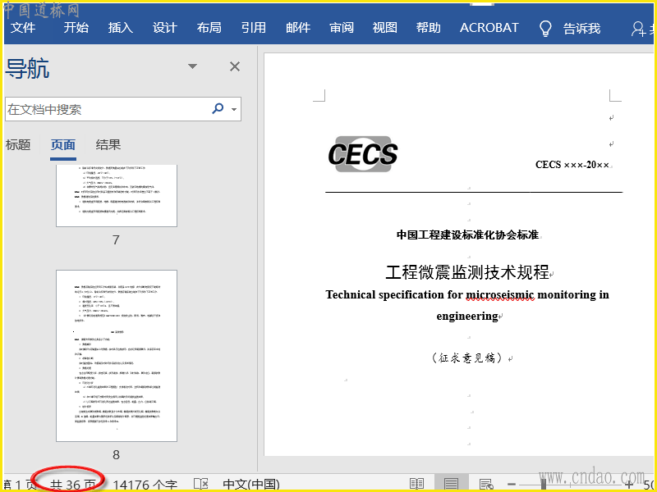Viewport: 657px width, 492px height.
Task: Click the CECS logo image in document
Action: (x=363, y=154)
